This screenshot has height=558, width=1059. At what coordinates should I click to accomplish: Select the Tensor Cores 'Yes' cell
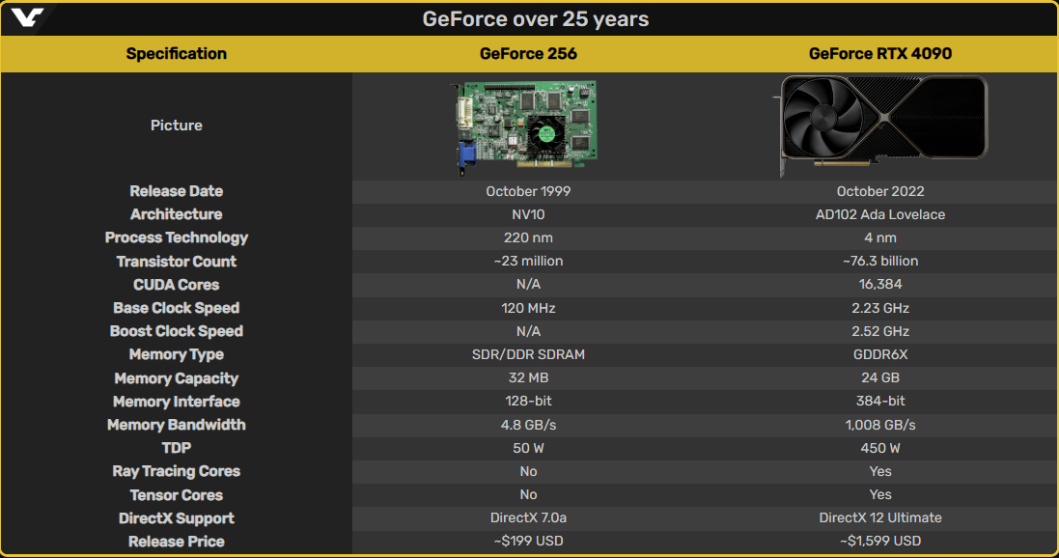pyautogui.click(x=880, y=494)
